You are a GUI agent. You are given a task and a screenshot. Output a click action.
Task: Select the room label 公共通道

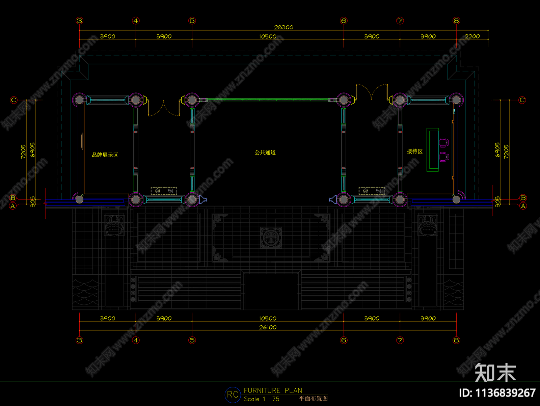click(x=265, y=153)
